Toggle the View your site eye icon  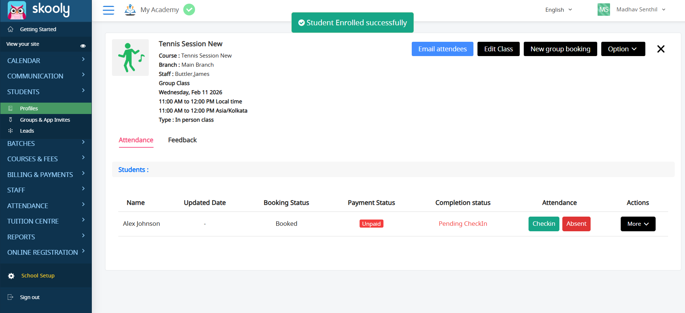[x=83, y=46]
